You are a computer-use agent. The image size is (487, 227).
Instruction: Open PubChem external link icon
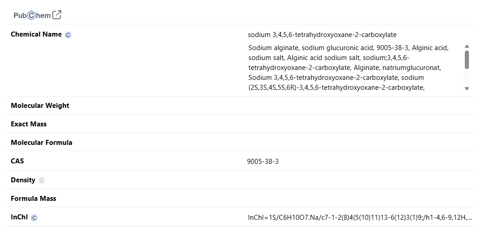click(x=57, y=15)
